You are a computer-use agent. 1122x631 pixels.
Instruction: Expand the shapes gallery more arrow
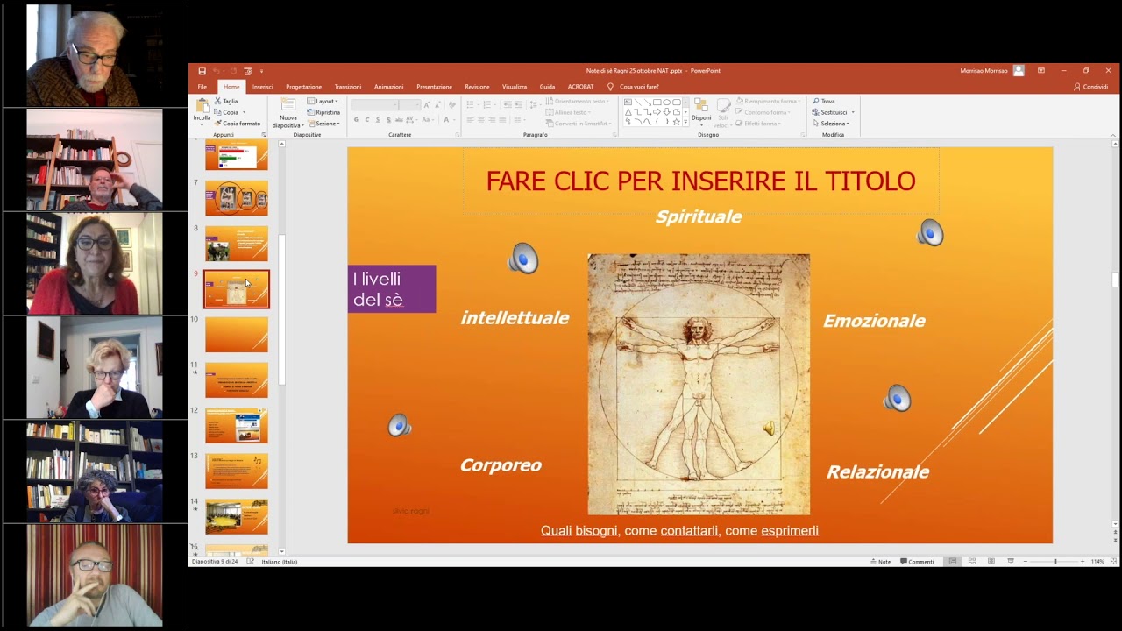click(x=685, y=123)
